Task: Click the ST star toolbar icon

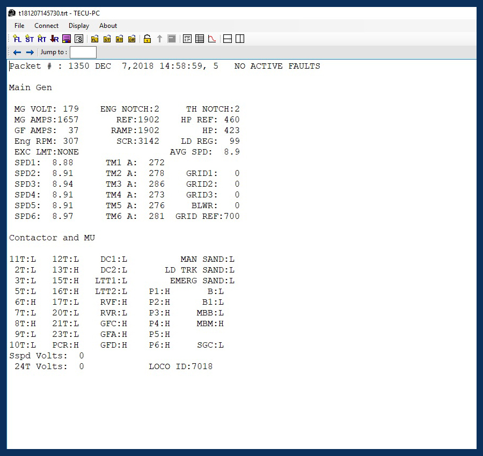Action: pos(30,39)
